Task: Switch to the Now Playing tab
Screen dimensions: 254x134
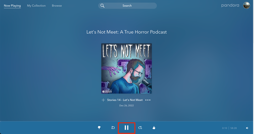Action: pyautogui.click(x=12, y=6)
